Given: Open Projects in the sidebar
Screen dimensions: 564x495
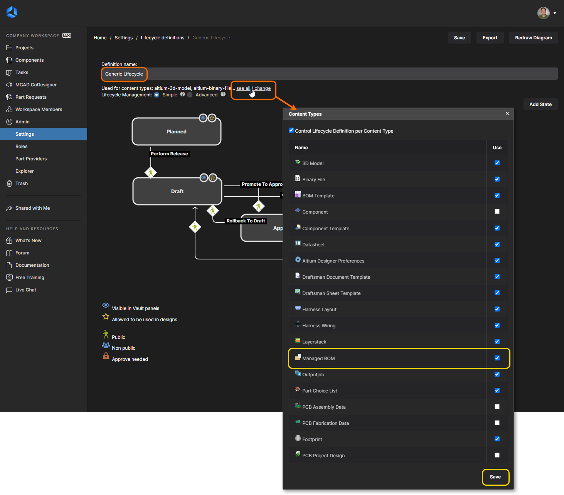Looking at the screenshot, I should pos(24,48).
